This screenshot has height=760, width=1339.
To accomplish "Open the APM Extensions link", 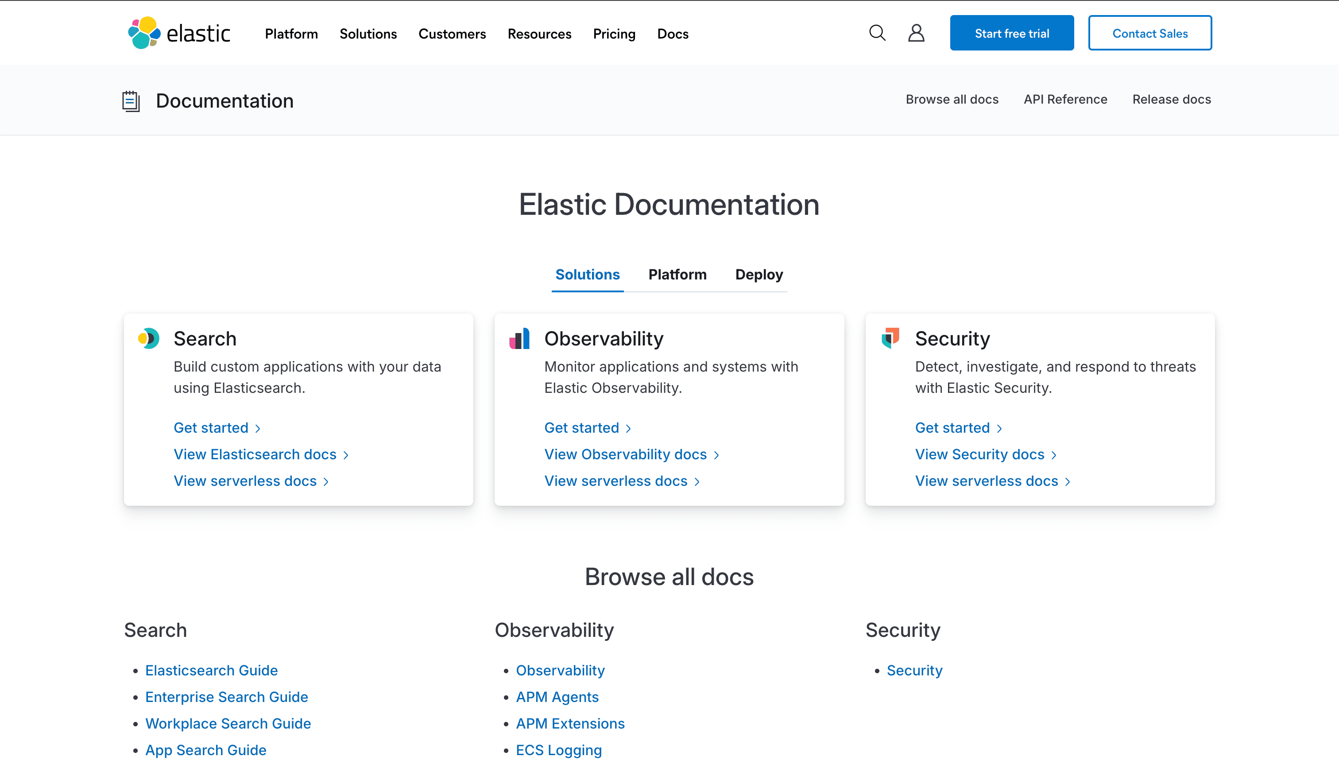I will point(570,724).
